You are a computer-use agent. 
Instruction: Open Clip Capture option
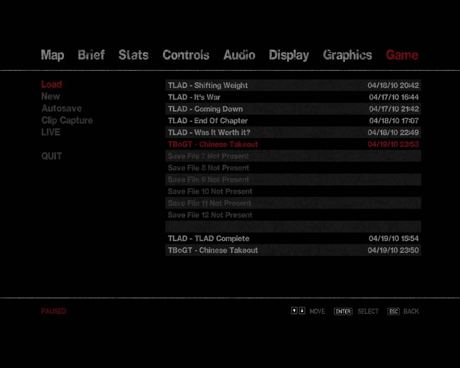pyautogui.click(x=67, y=121)
